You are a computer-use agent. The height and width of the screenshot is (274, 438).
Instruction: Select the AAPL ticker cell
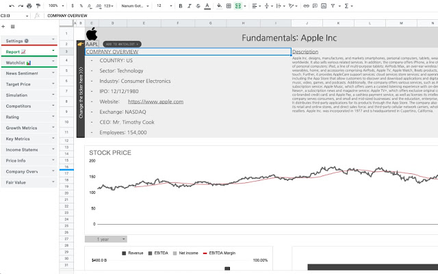click(92, 44)
